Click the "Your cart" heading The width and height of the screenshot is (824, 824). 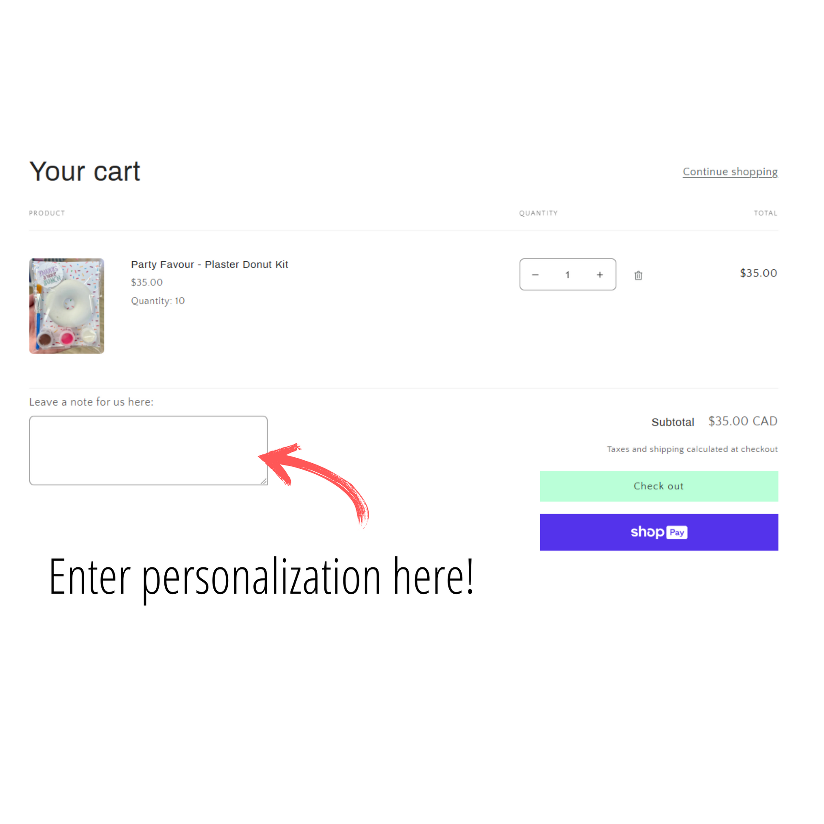pos(84,171)
